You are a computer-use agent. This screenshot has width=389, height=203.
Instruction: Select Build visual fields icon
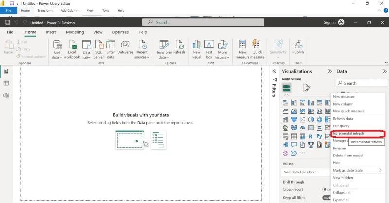click(286, 88)
